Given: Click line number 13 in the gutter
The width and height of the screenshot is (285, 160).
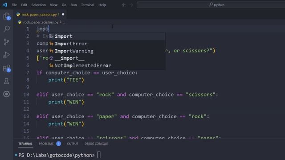Looking at the screenshot, I should [x=26, y=116].
